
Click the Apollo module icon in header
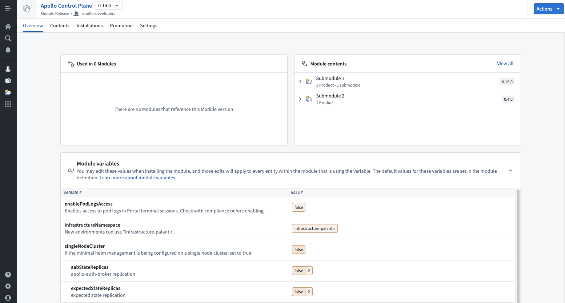coord(27,9)
